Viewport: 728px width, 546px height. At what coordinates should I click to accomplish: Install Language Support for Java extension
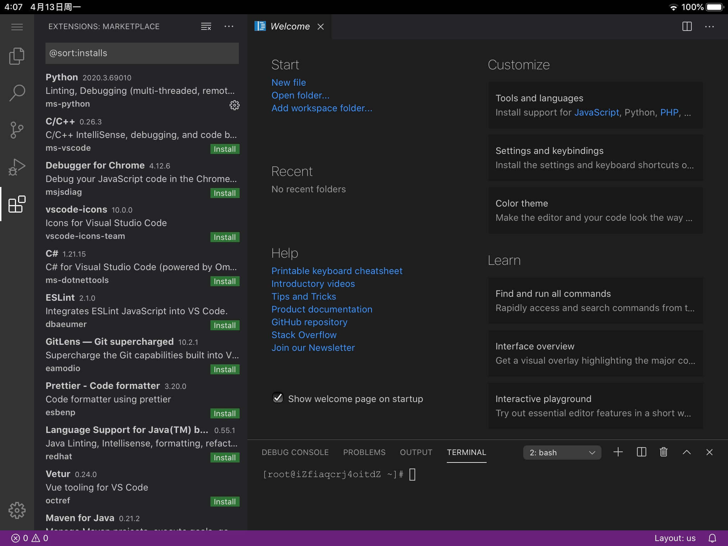[x=225, y=457]
